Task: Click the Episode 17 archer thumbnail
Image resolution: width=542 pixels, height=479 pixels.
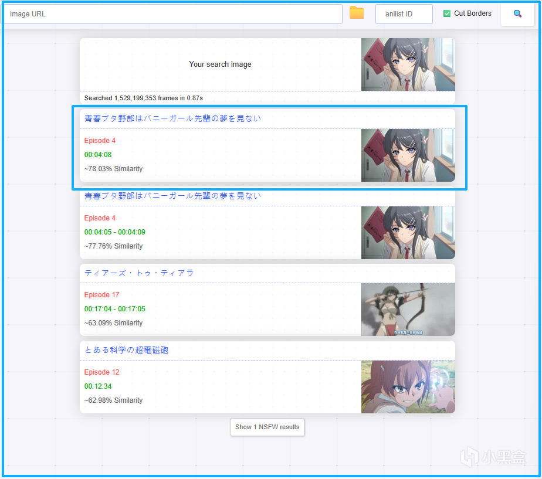Action: pyautogui.click(x=408, y=310)
